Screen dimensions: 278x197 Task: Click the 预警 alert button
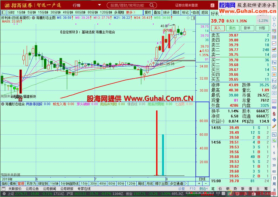click(x=262, y=28)
